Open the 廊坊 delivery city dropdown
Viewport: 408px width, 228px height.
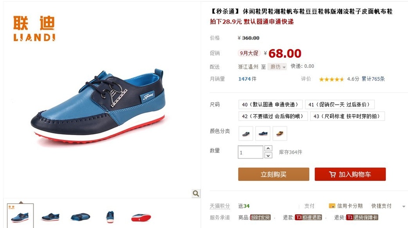[x=277, y=67]
